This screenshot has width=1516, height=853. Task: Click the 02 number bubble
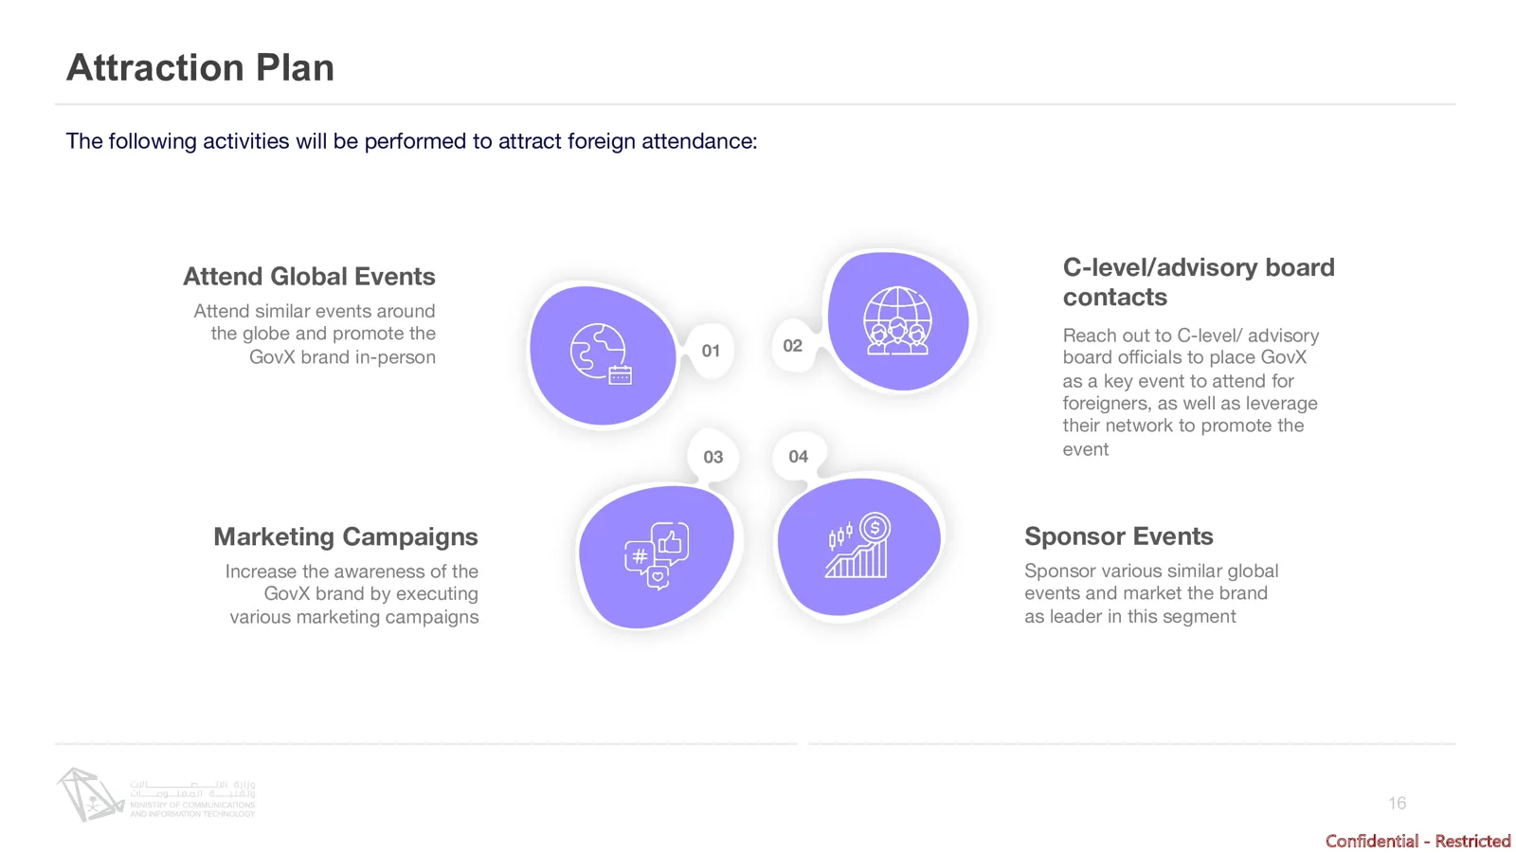793,346
